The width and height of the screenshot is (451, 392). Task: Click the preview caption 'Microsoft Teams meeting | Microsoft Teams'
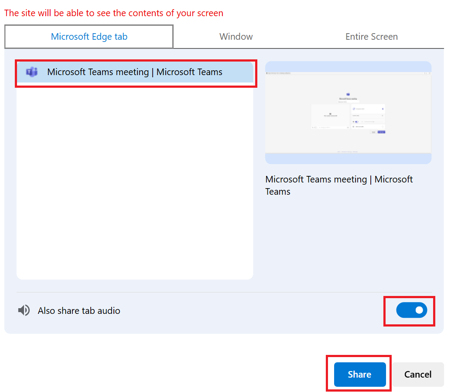(x=339, y=186)
